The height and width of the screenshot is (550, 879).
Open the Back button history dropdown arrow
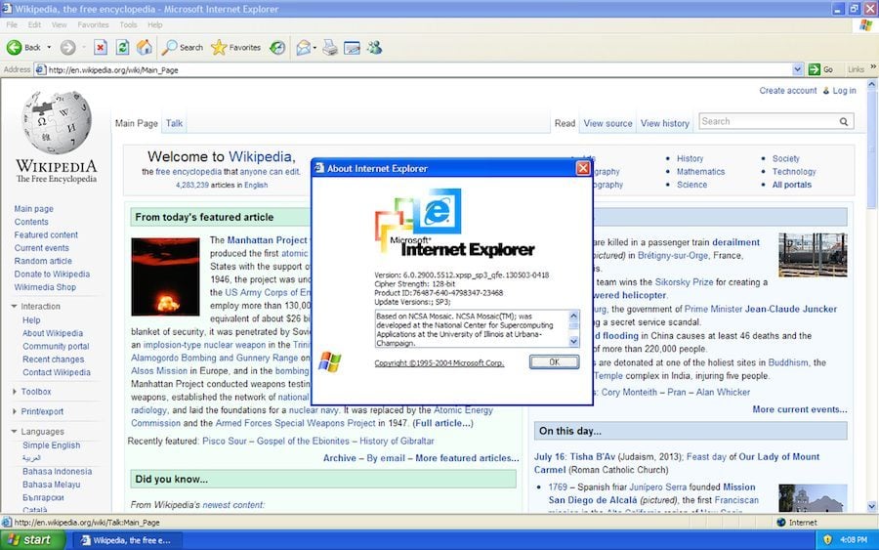click(50, 48)
